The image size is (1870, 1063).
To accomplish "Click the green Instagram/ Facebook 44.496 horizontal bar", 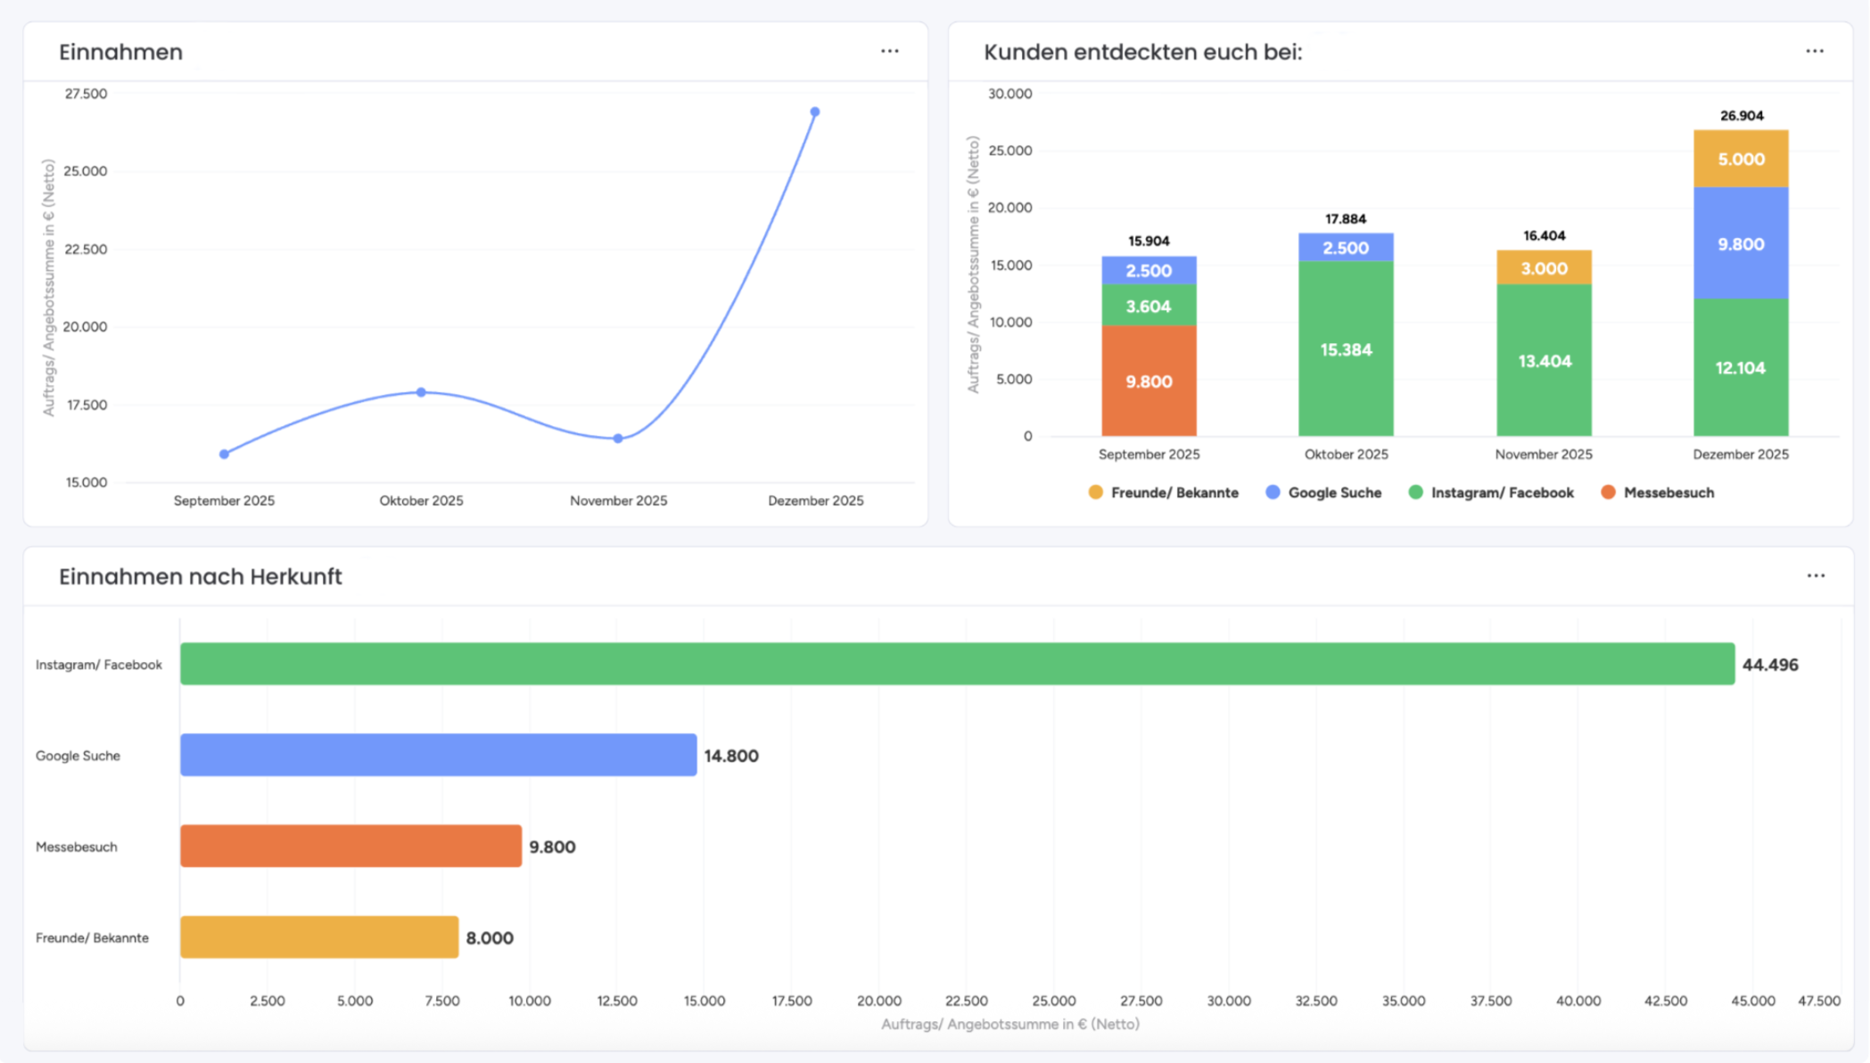I will click(x=957, y=664).
